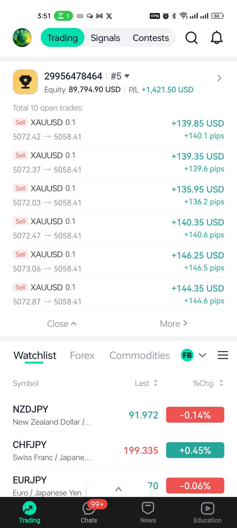Open the News bottom icon
This screenshot has height=528, width=237.
[148, 509]
